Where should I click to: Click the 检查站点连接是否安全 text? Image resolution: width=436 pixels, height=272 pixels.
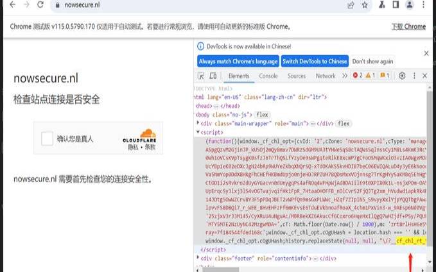(57, 99)
